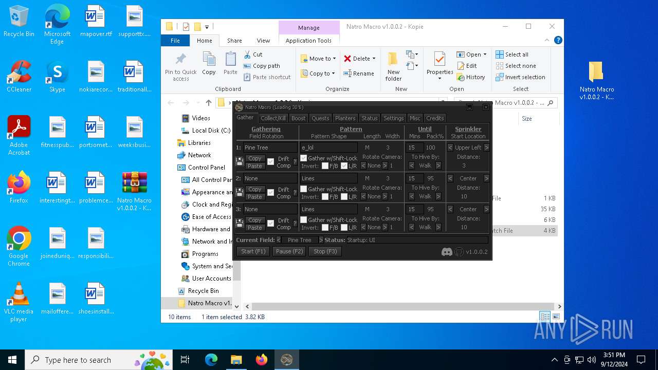
Task: Open the GitHub icon in Natro Macro
Action: pos(459,252)
